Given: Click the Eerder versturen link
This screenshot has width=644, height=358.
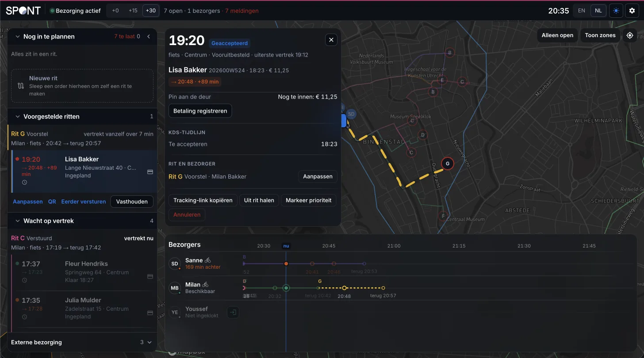Looking at the screenshot, I should 84,202.
